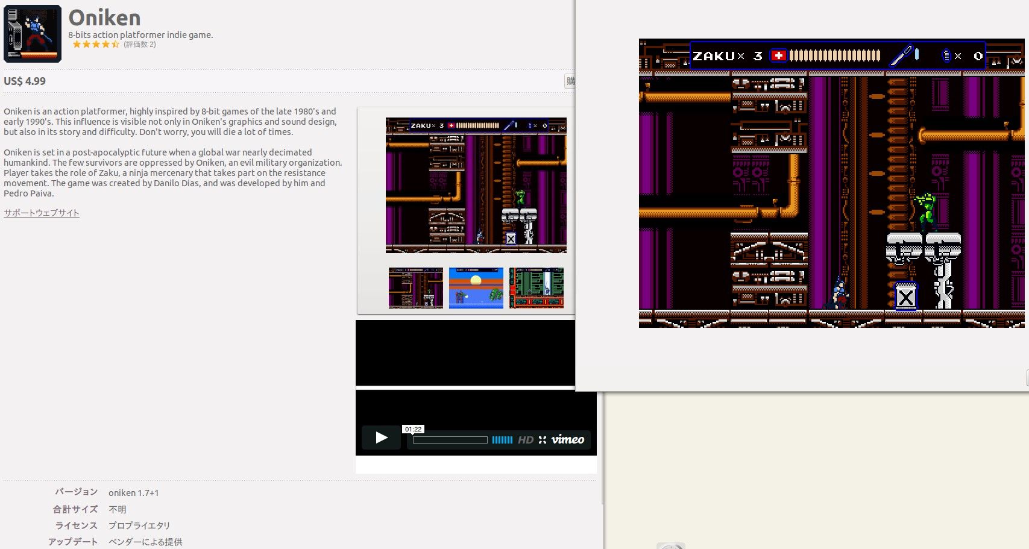Click the five-star rating for Oniken
The image size is (1029, 549).
click(x=96, y=44)
